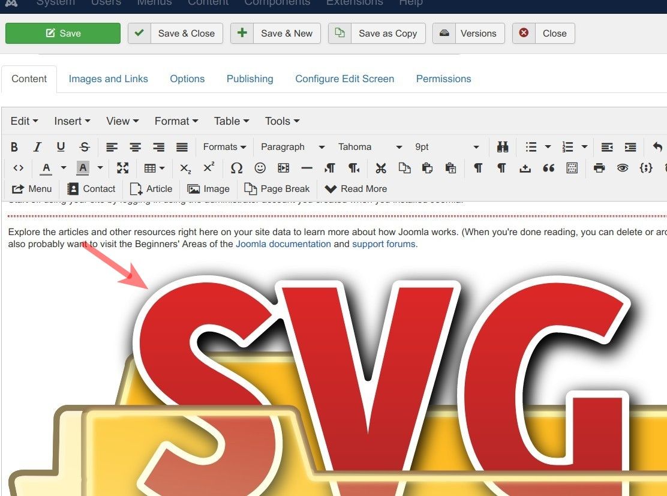Open background color dropdown arrow
Screen dimensions: 667x496
(x=100, y=168)
